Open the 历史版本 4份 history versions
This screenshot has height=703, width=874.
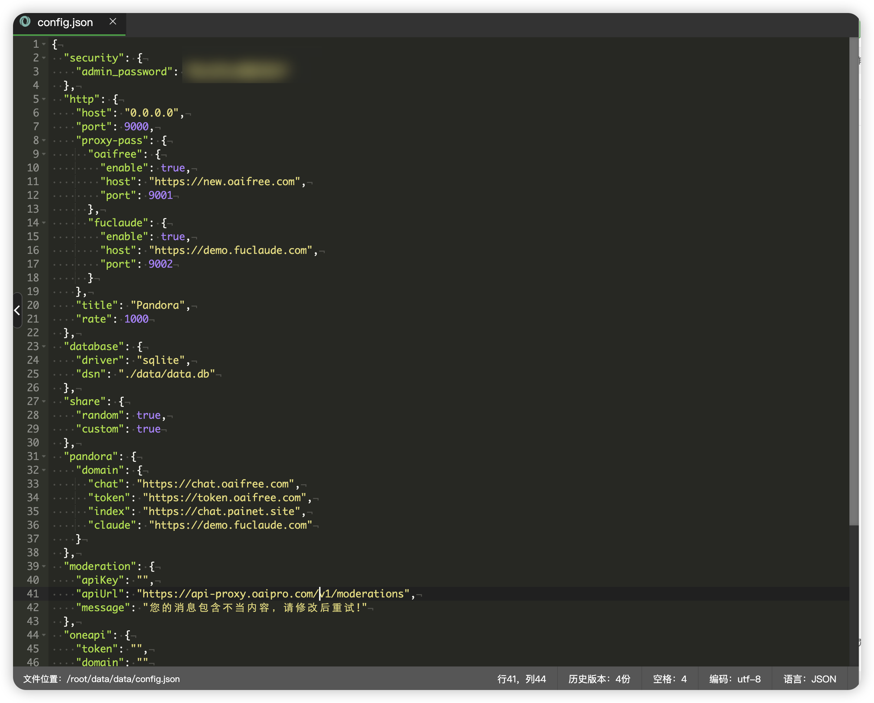tap(599, 679)
